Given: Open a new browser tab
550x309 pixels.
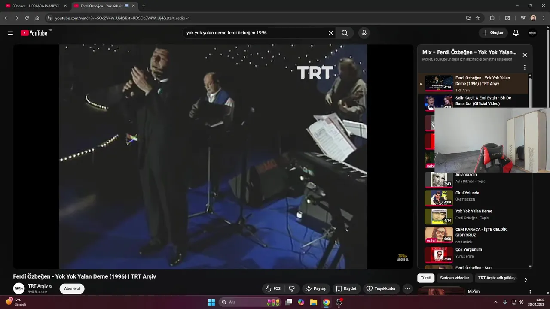Looking at the screenshot, I should pos(144,6).
